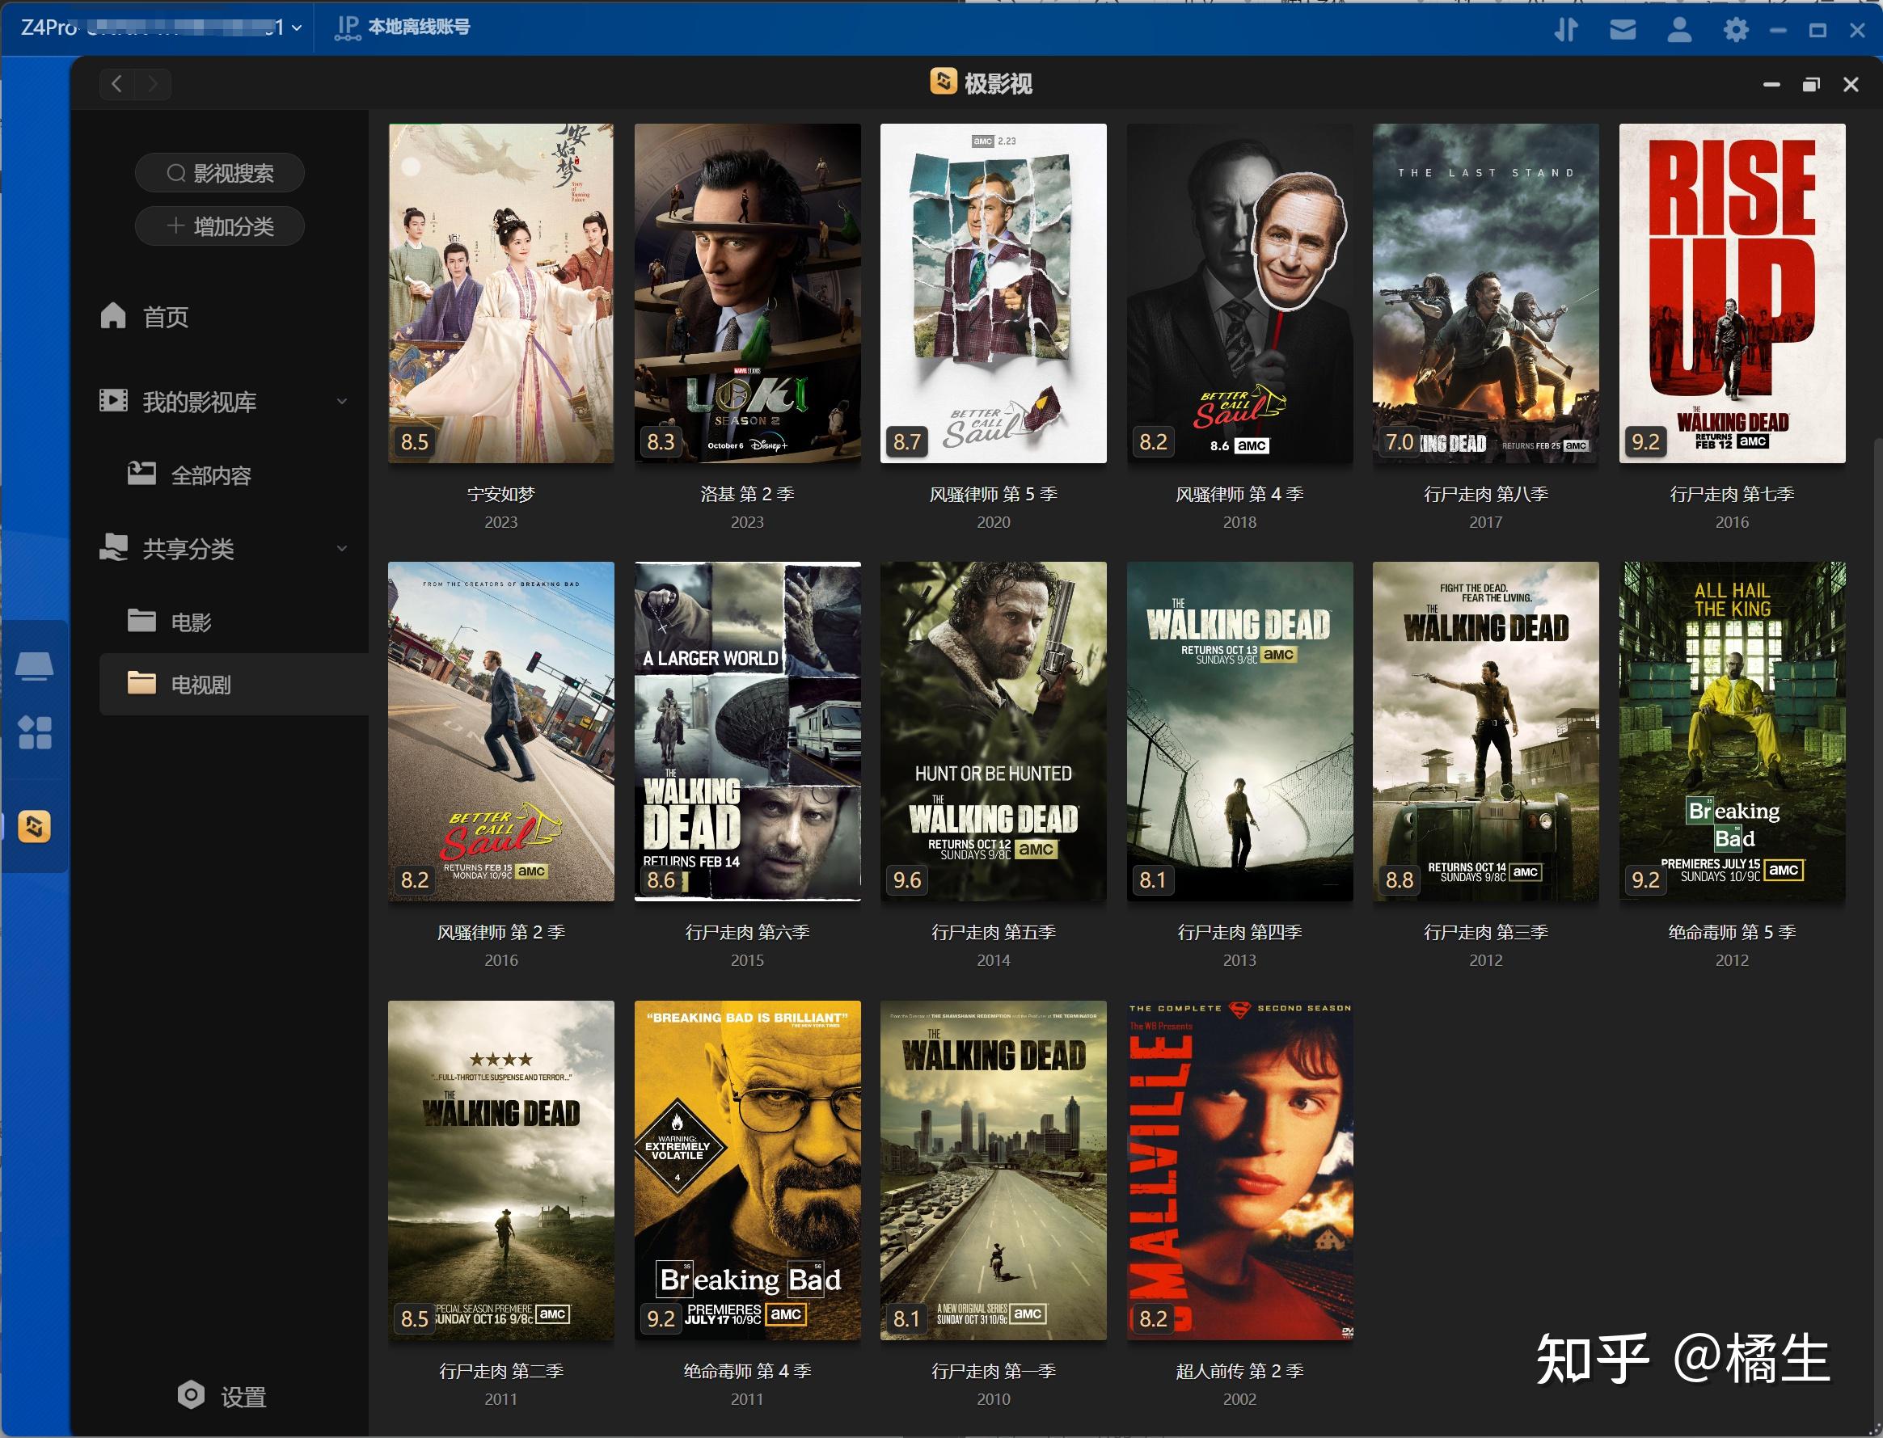Click the transfer arrows icon in title bar
1883x1438 pixels.
coord(1566,30)
